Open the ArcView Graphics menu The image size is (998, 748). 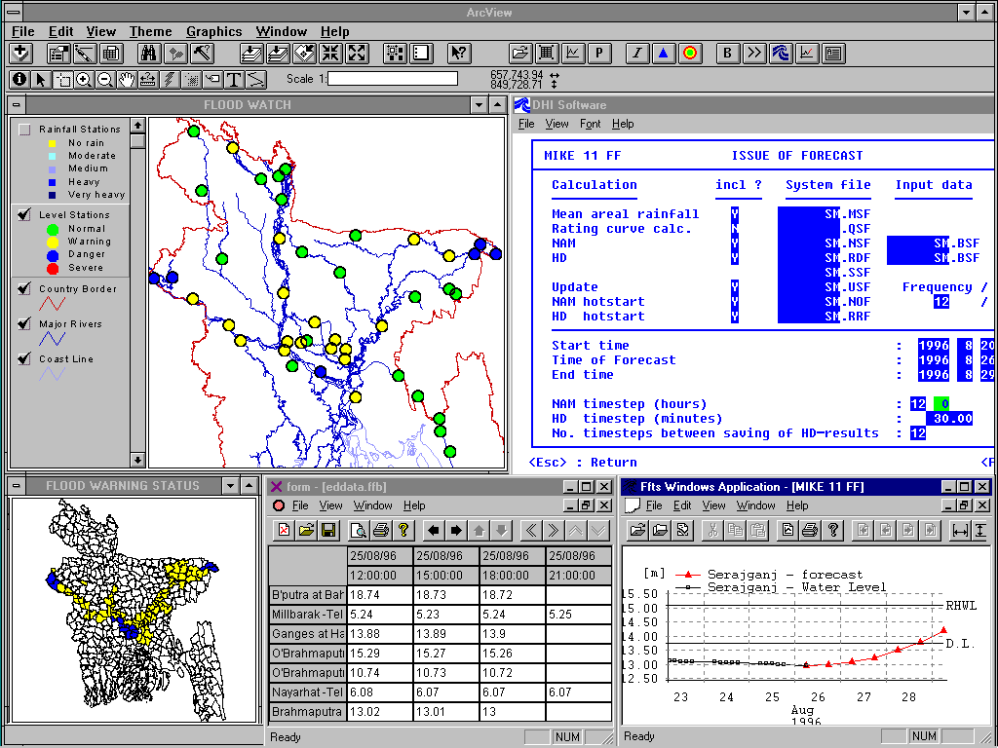[x=213, y=32]
